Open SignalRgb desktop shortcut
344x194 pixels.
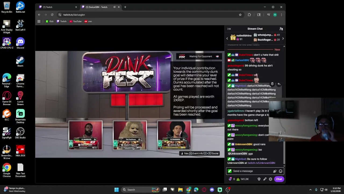(x=7, y=133)
